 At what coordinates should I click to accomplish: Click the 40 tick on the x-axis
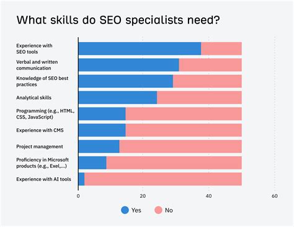pos(208,196)
